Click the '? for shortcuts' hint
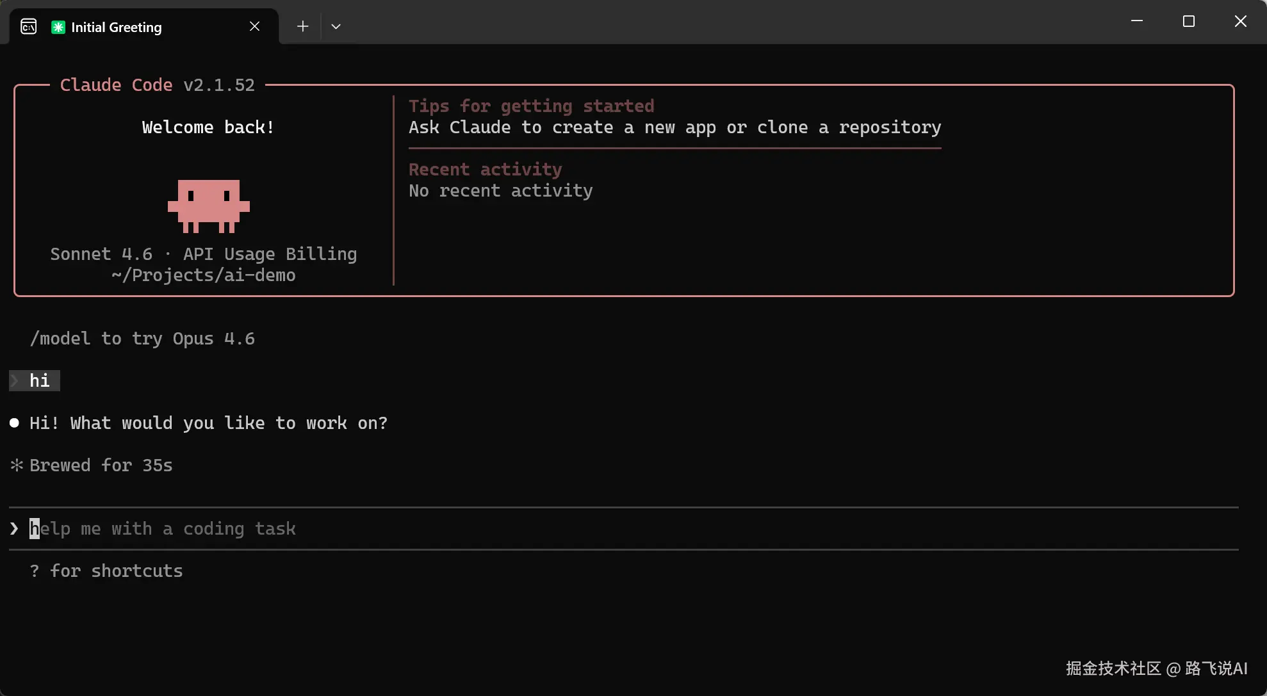The height and width of the screenshot is (696, 1267). pyautogui.click(x=106, y=571)
